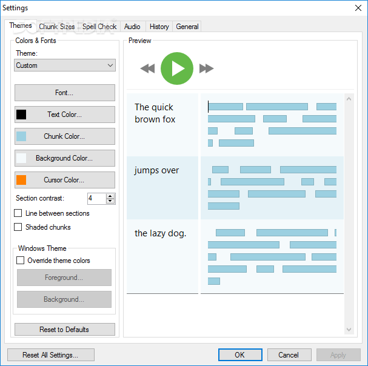
Task: Decrease Section contrast with down arrow
Action: click(x=110, y=201)
